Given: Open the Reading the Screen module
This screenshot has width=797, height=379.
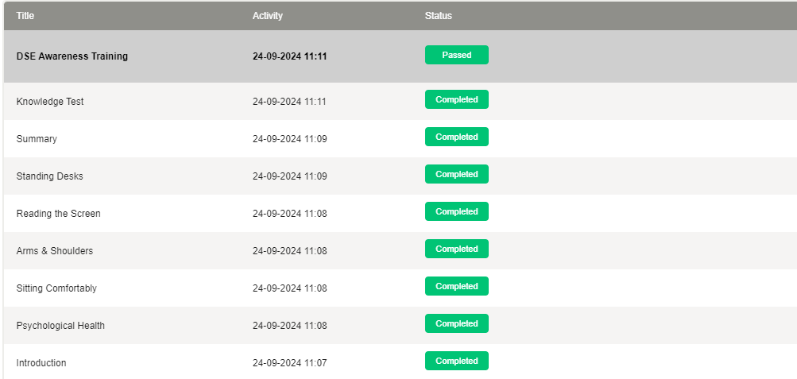Looking at the screenshot, I should pos(58,214).
